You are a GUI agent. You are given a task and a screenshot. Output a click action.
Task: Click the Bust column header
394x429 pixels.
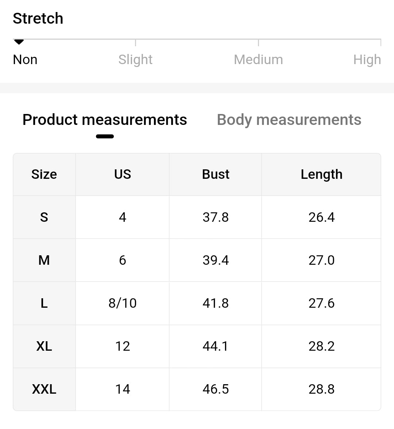tap(216, 174)
